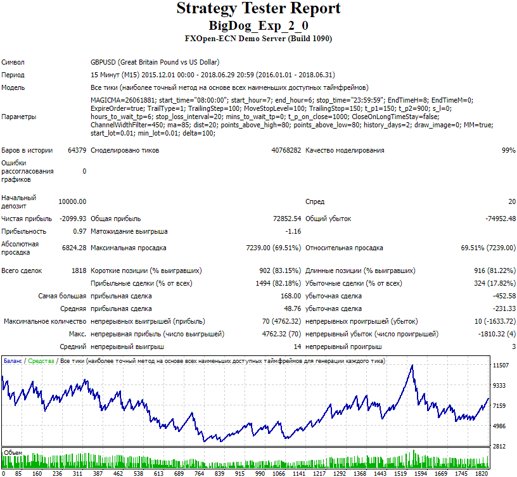Select bars in history value 64379

(x=77, y=150)
